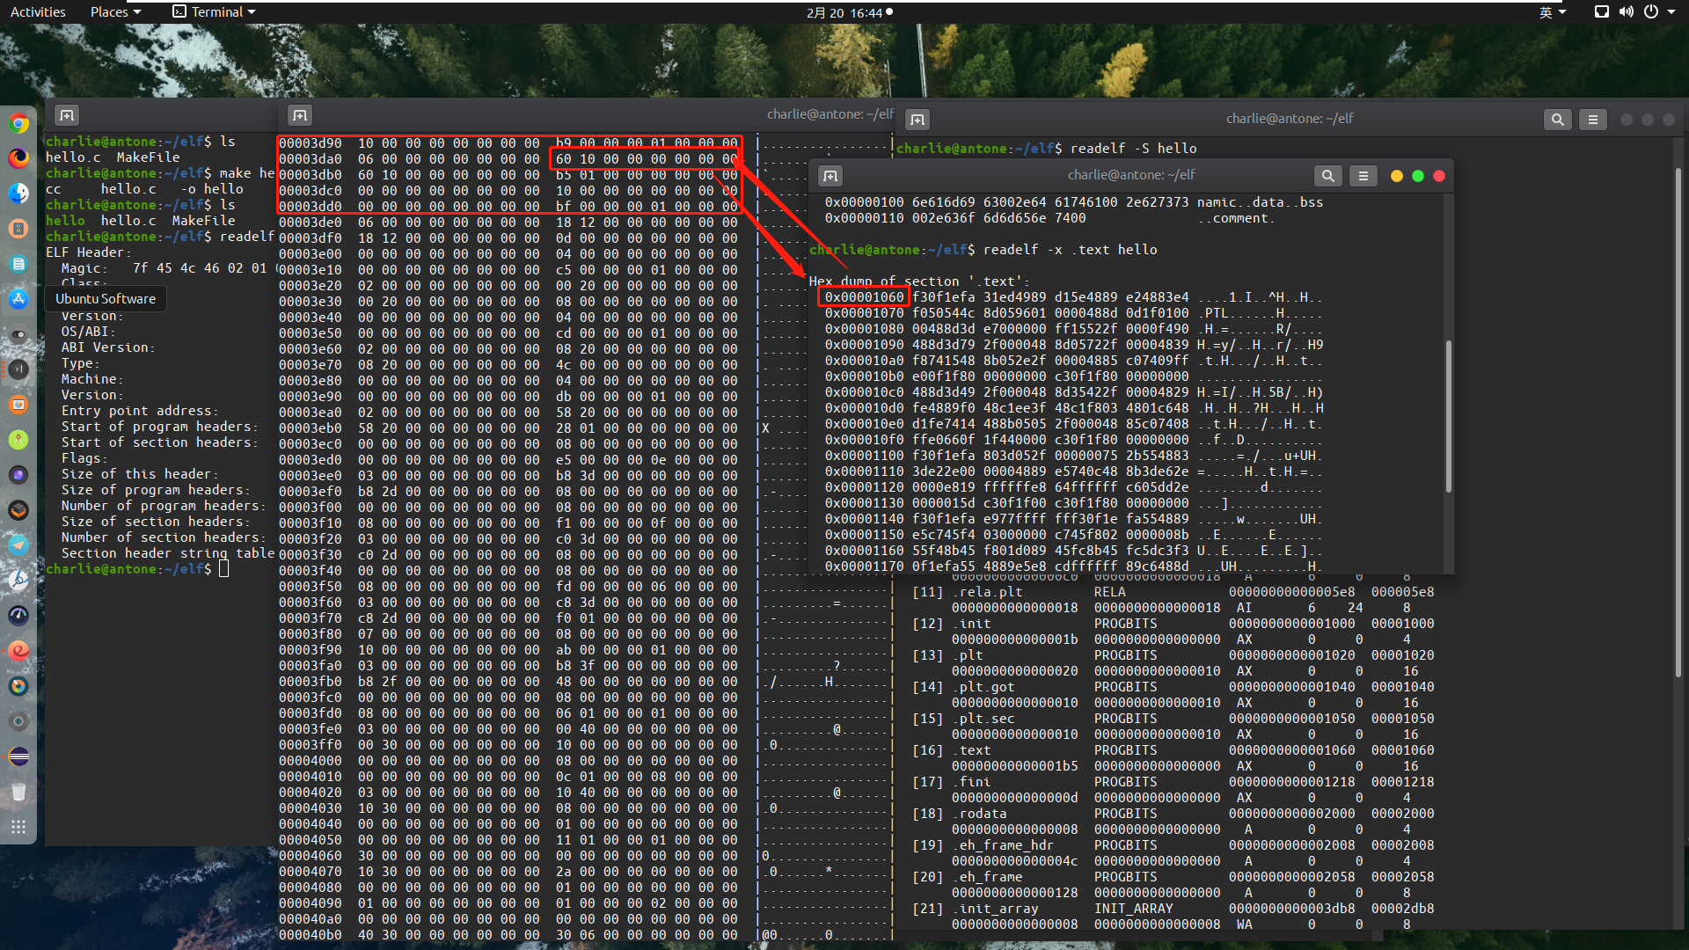The width and height of the screenshot is (1689, 950).
Task: Launch Firefox from the dock
Action: pos(18,158)
